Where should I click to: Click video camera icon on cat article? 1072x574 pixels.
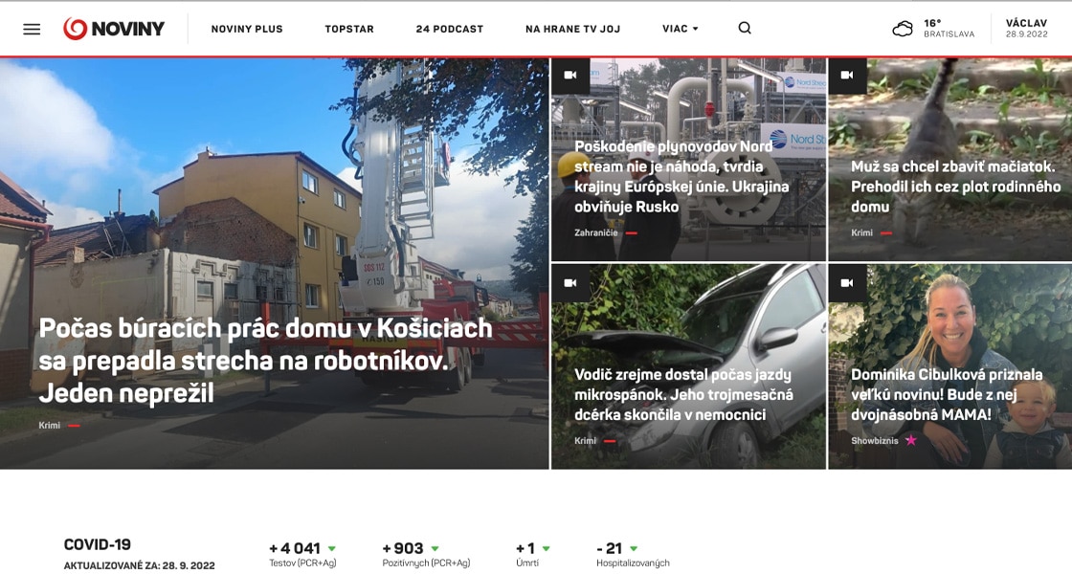847,76
